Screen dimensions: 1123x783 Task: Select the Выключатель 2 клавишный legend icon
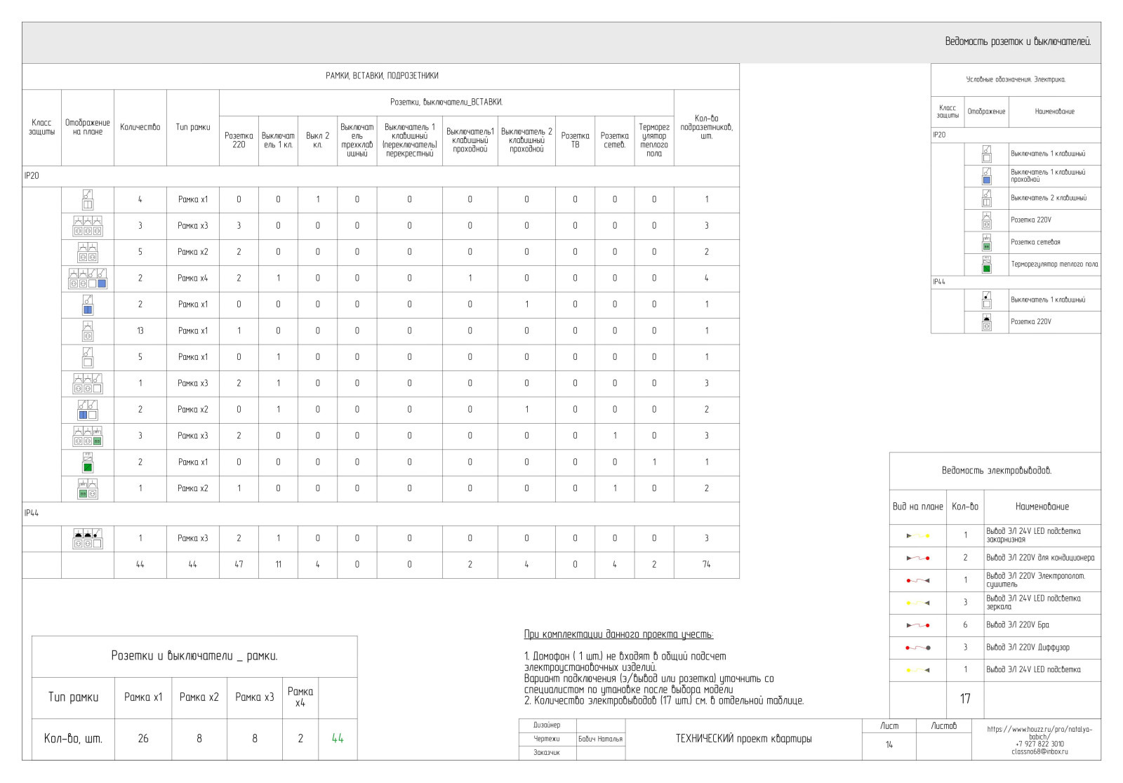(x=986, y=198)
